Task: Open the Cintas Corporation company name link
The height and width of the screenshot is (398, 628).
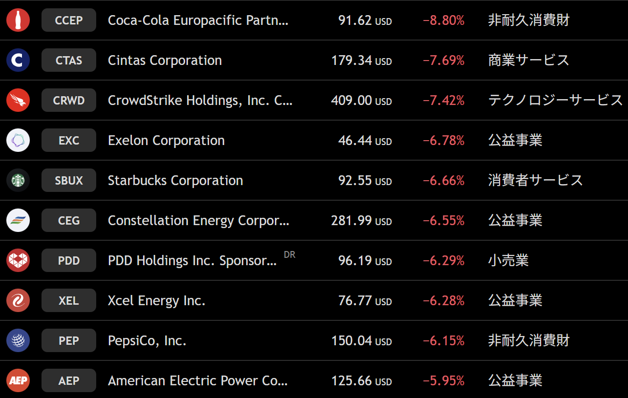Action: click(165, 61)
